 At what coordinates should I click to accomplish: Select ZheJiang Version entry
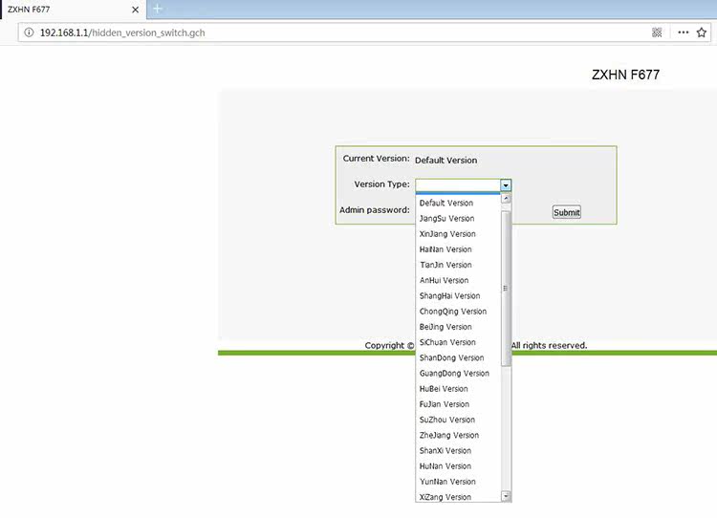coord(458,436)
